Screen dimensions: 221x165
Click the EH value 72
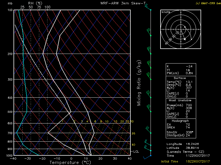188,125
